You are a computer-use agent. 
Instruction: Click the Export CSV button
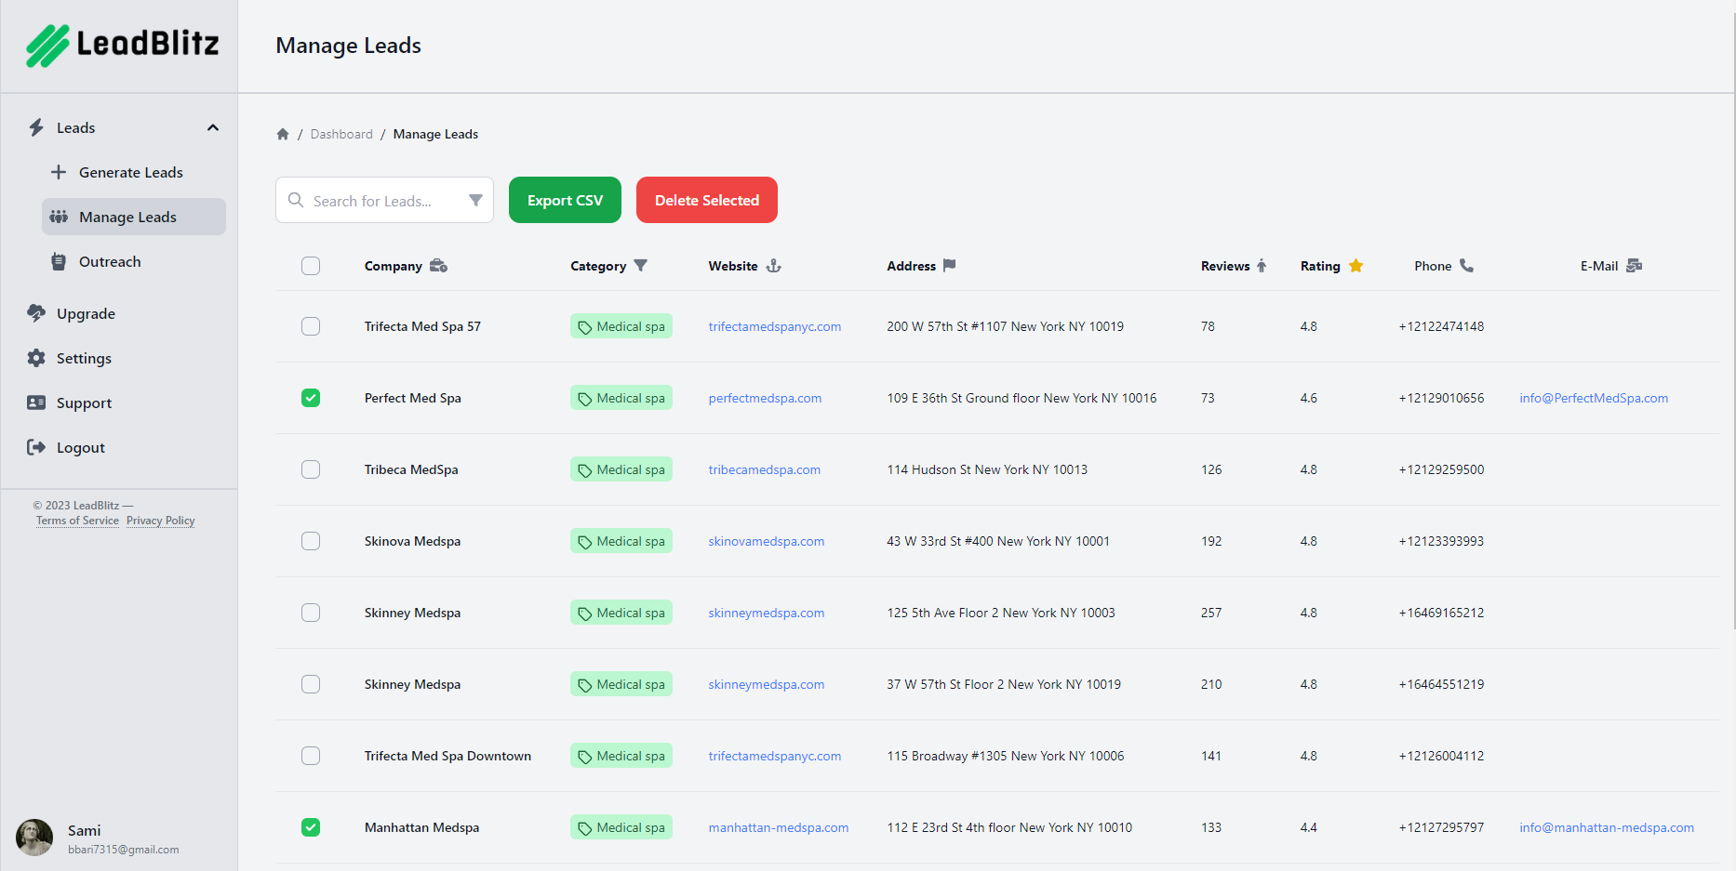coord(565,200)
